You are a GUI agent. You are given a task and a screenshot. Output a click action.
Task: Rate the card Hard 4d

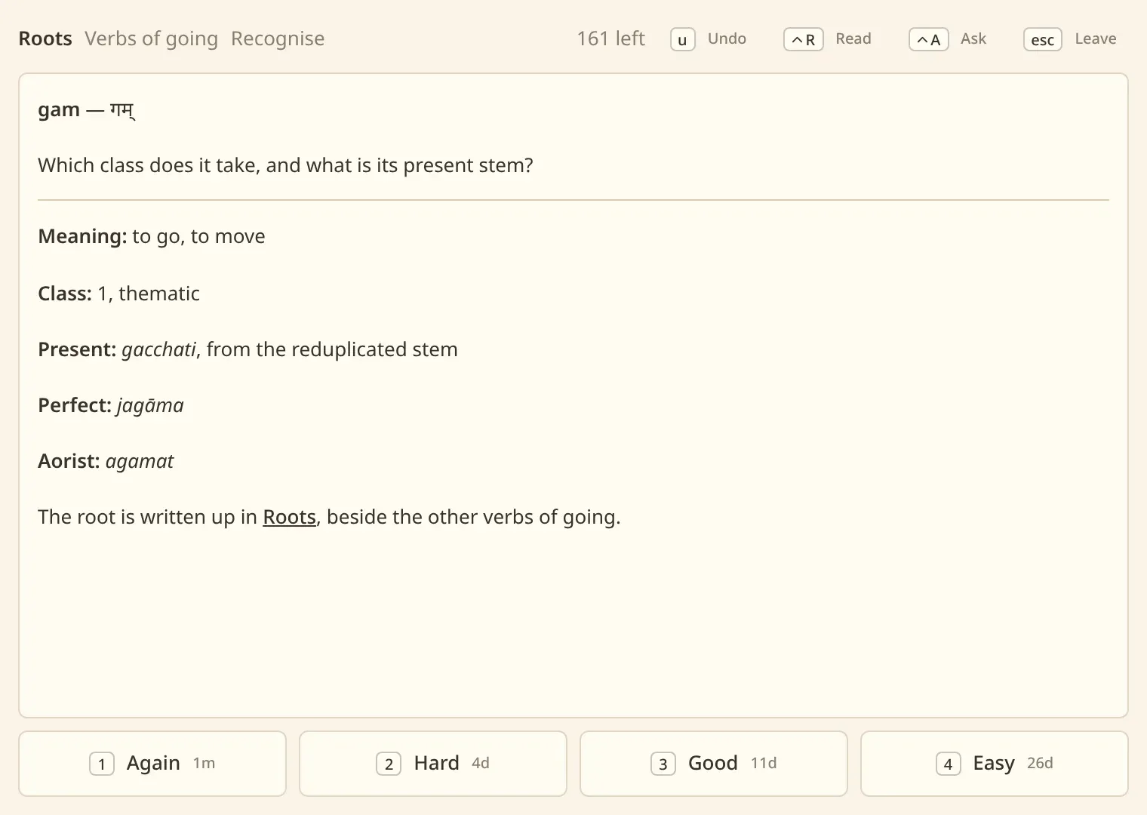point(433,764)
